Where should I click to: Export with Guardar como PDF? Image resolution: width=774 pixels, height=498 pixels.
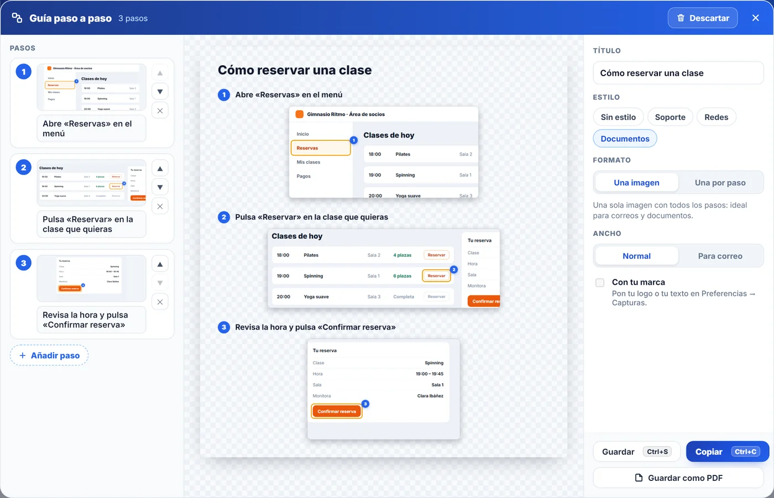coord(678,478)
